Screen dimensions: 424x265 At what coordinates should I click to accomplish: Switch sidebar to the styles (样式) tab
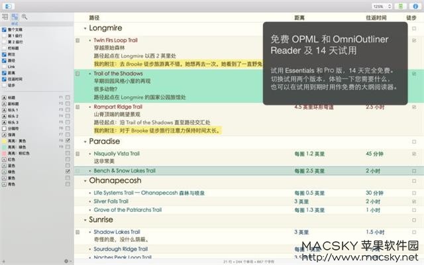click(15, 17)
